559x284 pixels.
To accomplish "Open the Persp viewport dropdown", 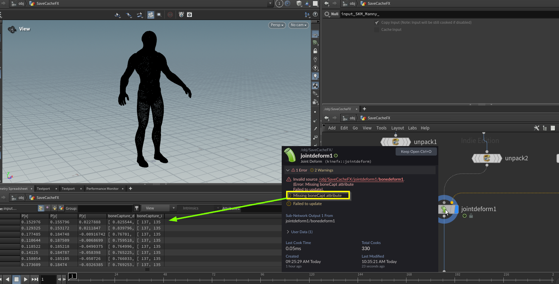I will pyautogui.click(x=277, y=25).
